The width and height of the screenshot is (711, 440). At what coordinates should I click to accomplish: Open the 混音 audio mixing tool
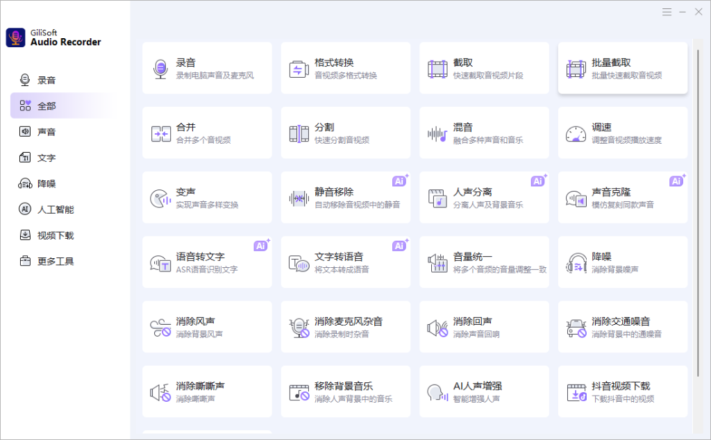coord(483,132)
